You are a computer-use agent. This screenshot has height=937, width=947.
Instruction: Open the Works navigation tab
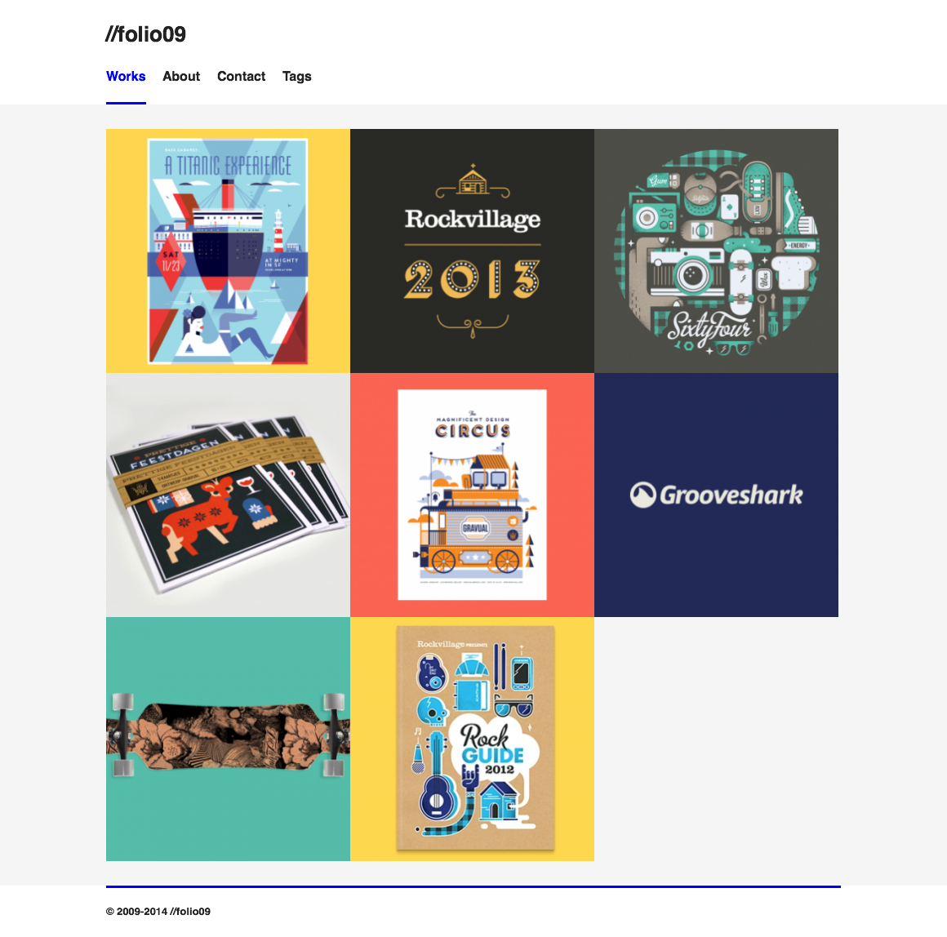(126, 76)
